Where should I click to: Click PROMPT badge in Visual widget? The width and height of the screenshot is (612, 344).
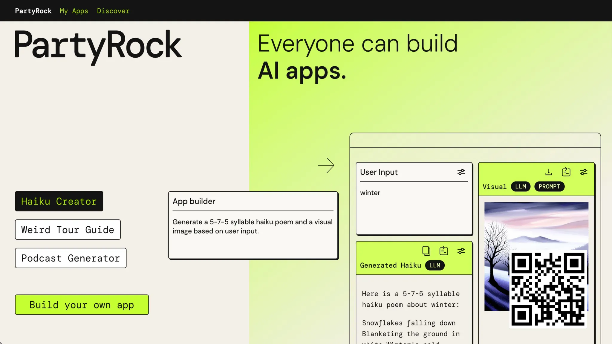pyautogui.click(x=549, y=186)
